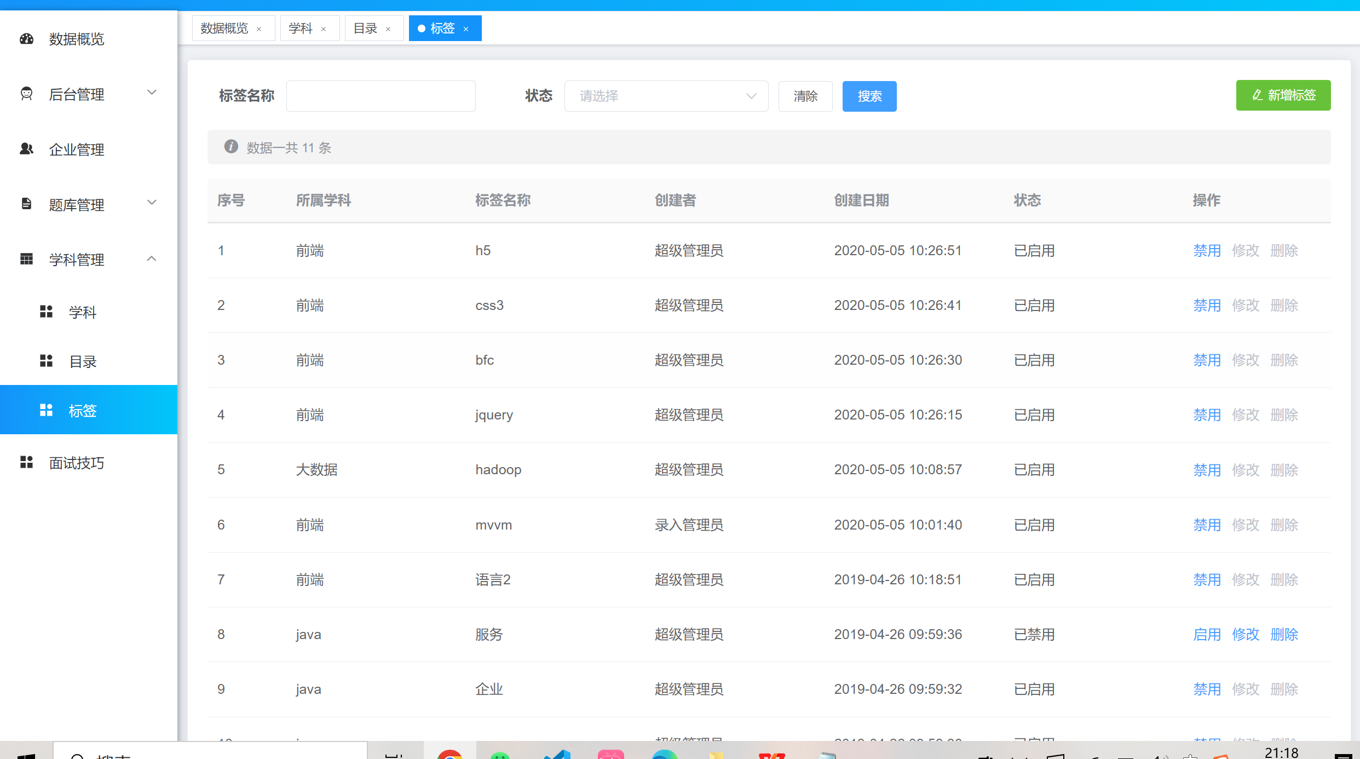Enable the 服务 tag via 启用
This screenshot has width=1360, height=759.
[x=1207, y=635]
